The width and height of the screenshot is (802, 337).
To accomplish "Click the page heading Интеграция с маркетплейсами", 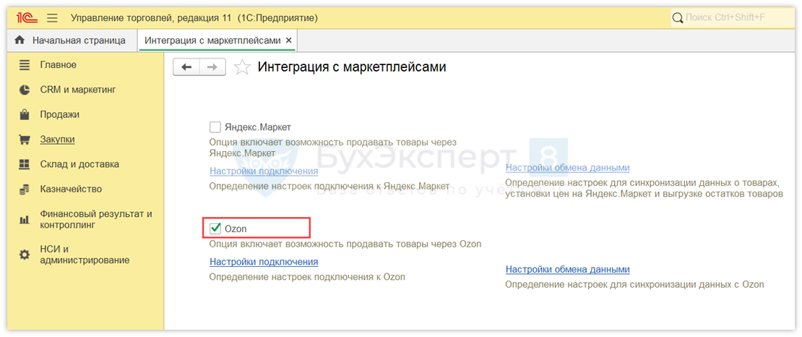I will tap(352, 67).
